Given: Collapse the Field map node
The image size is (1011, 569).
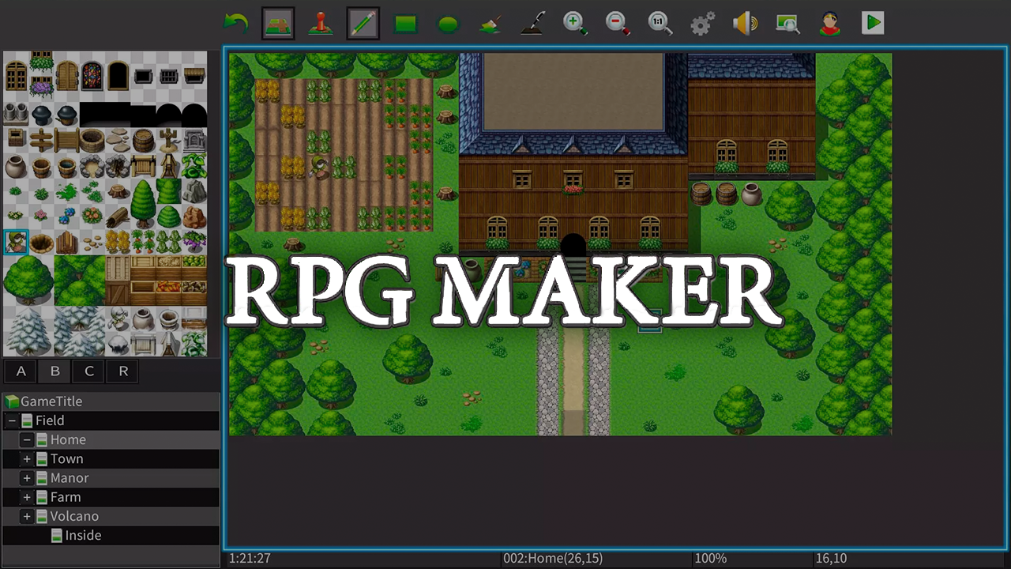Looking at the screenshot, I should [x=12, y=420].
